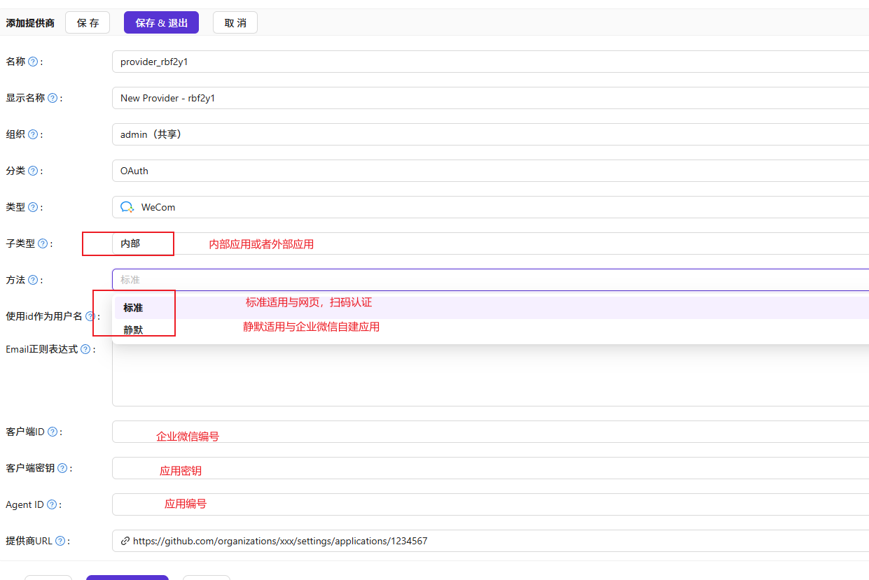Viewport: 869px width, 580px height.
Task: Open the 组织 dropdown showing admin
Action: (490, 134)
